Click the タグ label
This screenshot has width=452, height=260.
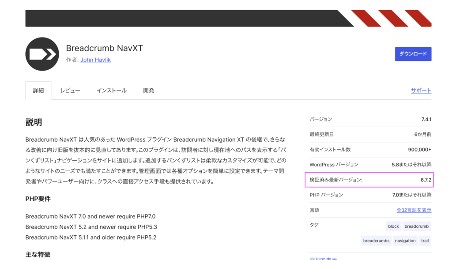pyautogui.click(x=314, y=225)
